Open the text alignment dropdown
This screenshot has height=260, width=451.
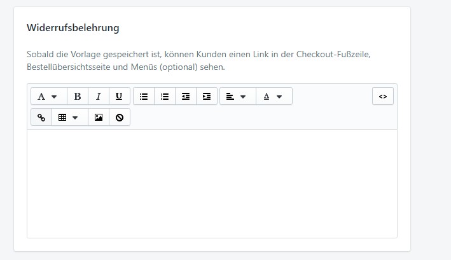237,97
